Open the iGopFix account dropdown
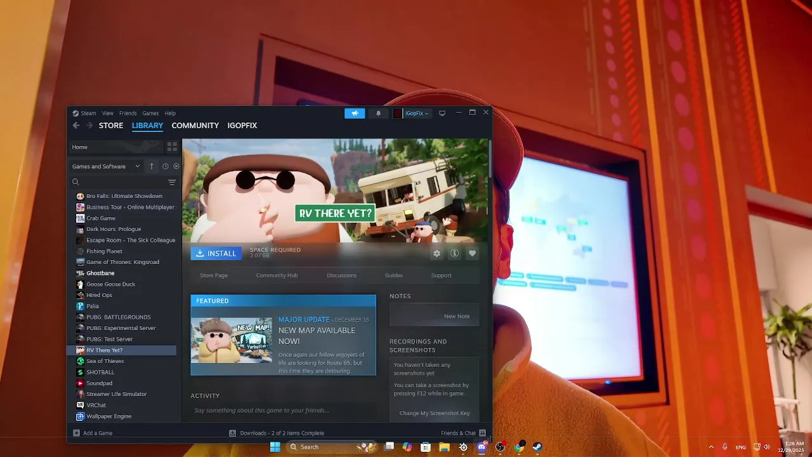The height and width of the screenshot is (457, 812). [x=411, y=113]
